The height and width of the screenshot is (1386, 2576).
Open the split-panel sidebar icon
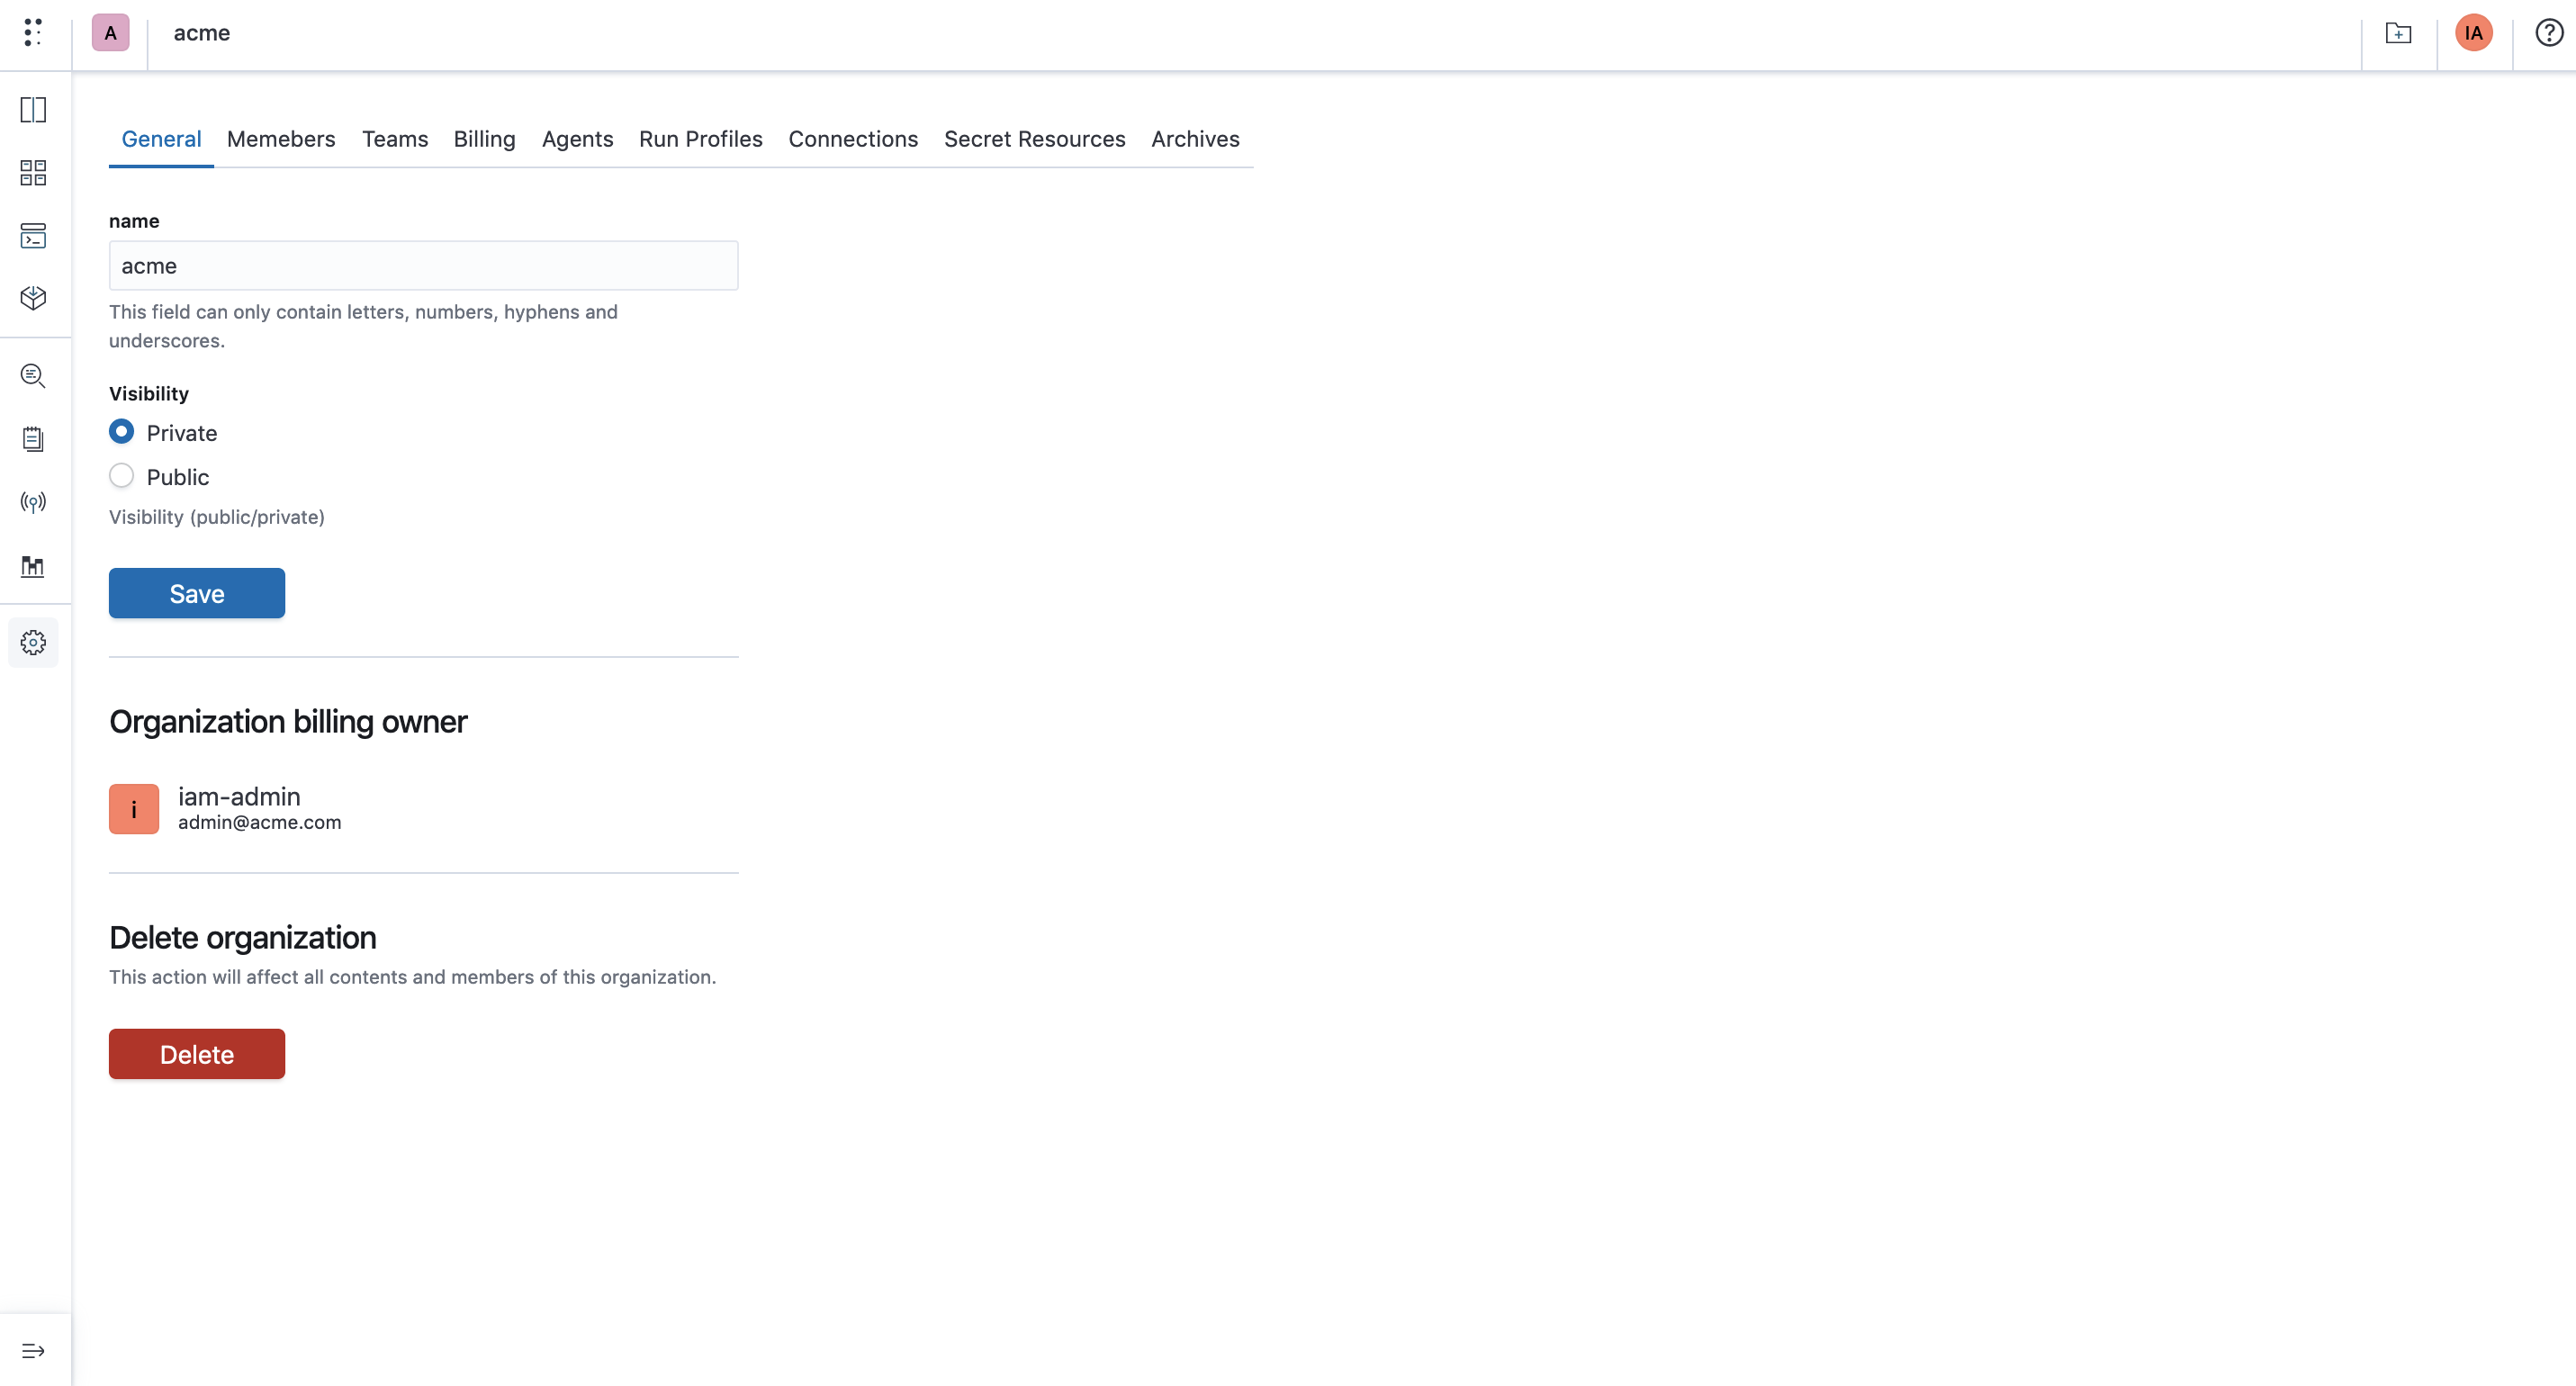click(33, 109)
